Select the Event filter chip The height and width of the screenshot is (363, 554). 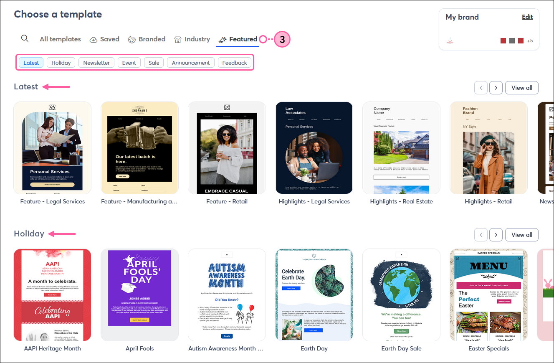129,63
